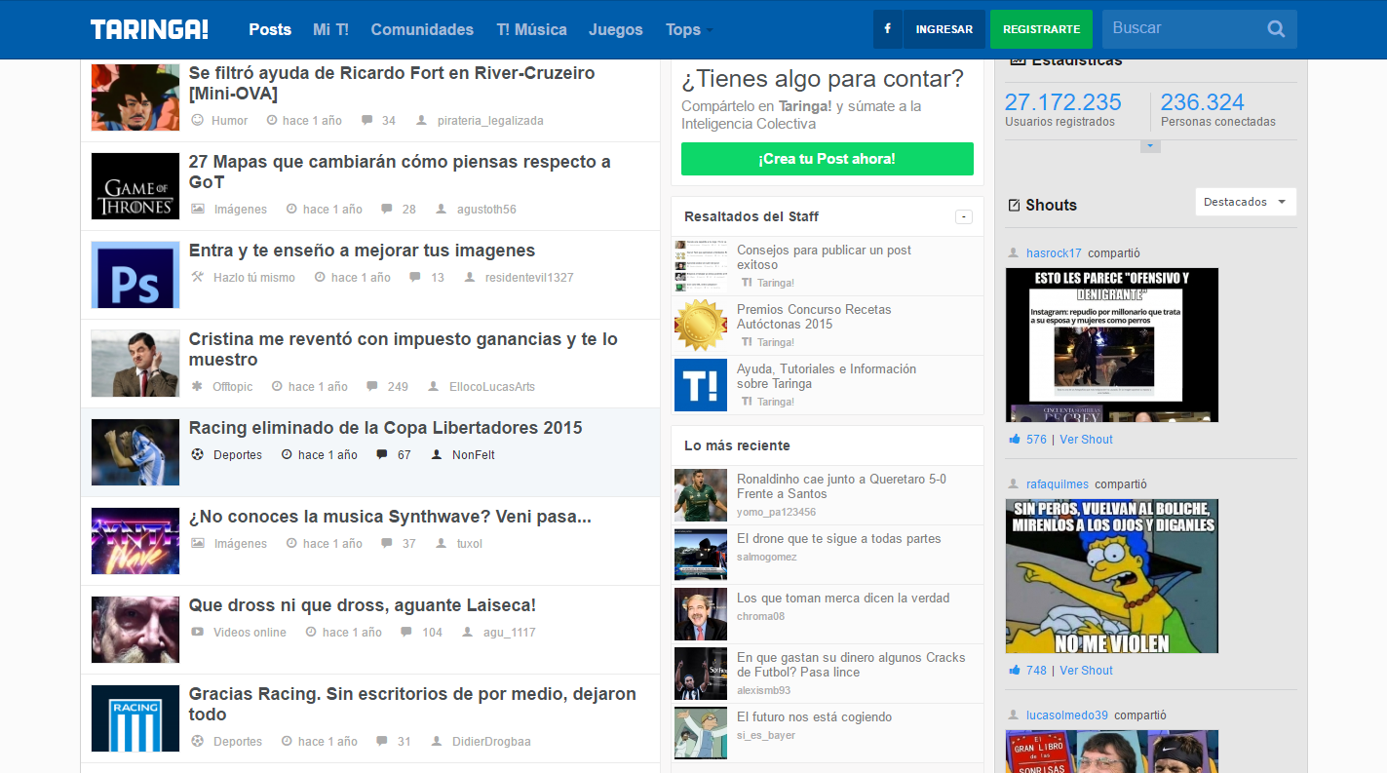Click gold medal Premios Concurso thumbnail
This screenshot has width=1387, height=773.
(701, 326)
